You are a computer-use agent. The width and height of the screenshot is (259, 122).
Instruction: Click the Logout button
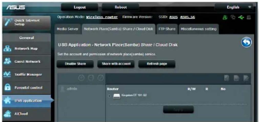(80, 7)
